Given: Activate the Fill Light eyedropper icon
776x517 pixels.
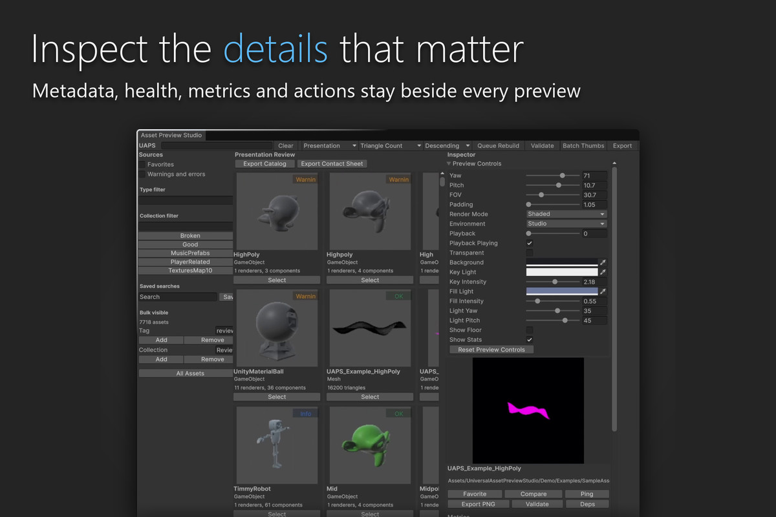Looking at the screenshot, I should tap(603, 291).
